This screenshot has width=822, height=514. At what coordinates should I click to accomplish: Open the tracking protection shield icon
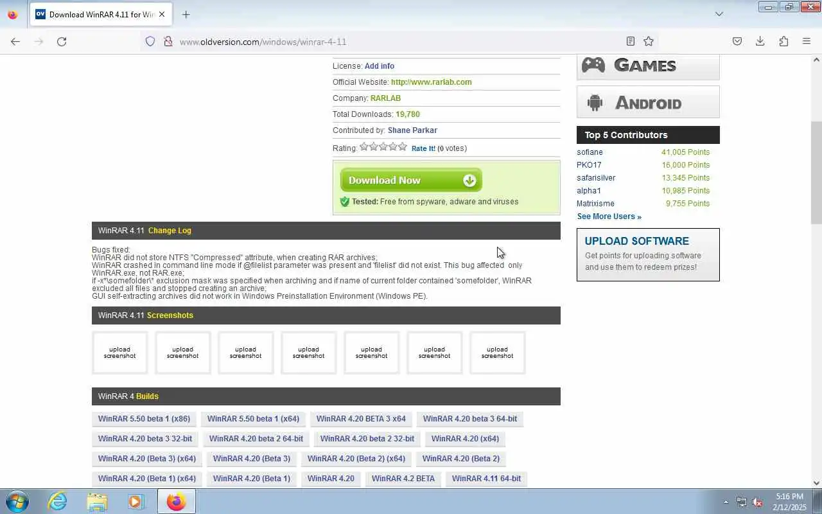150,41
